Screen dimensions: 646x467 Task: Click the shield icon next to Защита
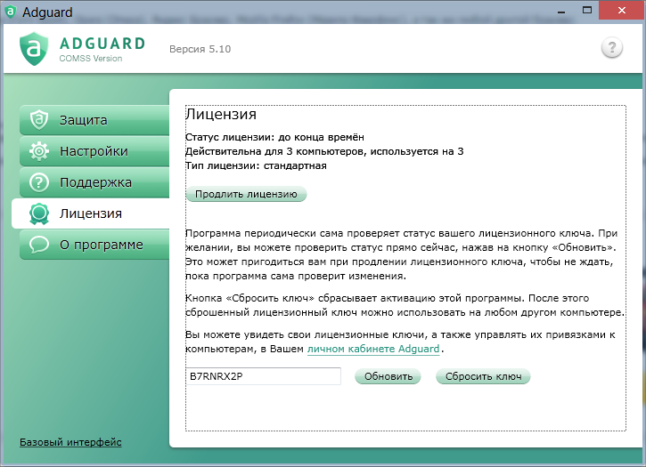pyautogui.click(x=39, y=120)
